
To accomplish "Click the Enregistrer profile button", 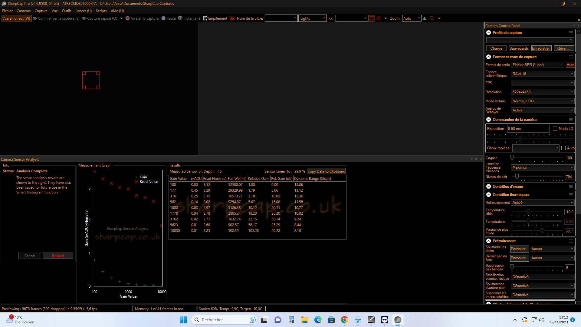I will click(x=541, y=48).
